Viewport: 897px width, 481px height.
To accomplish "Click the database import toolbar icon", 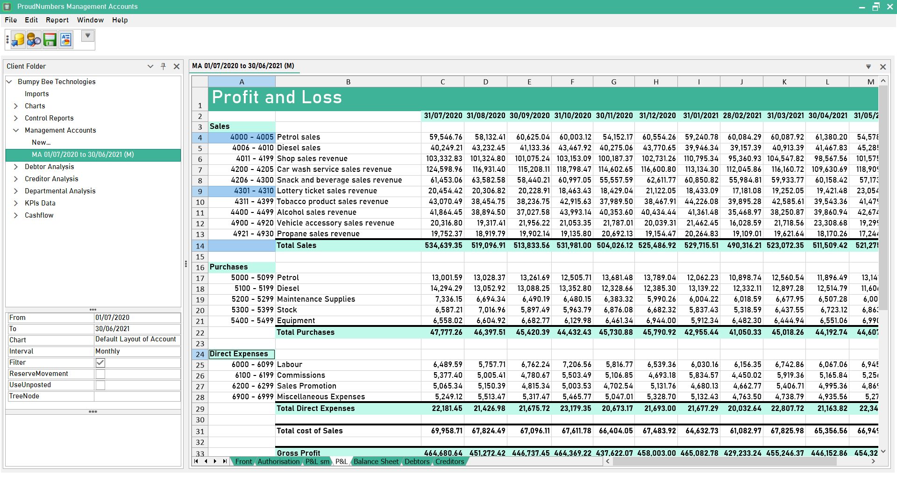I will (x=18, y=40).
